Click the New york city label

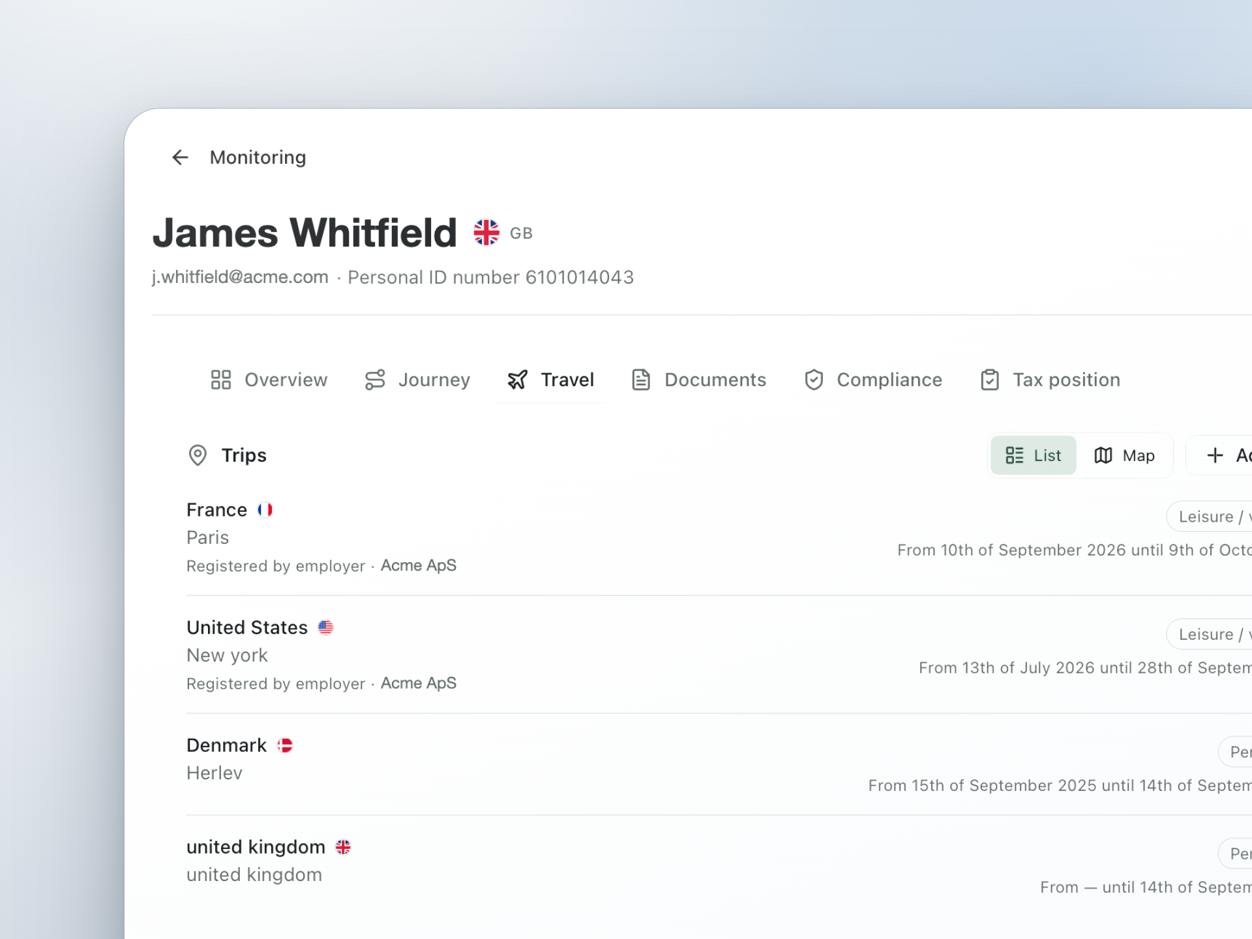point(227,655)
